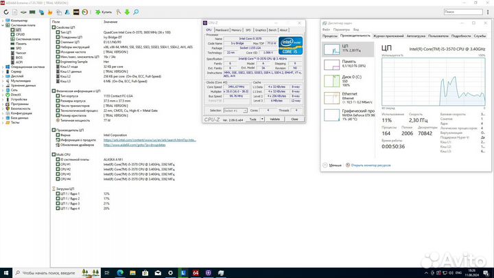Click CPU-Z Close button
Screen dimensions: 494x278
pos(294,119)
